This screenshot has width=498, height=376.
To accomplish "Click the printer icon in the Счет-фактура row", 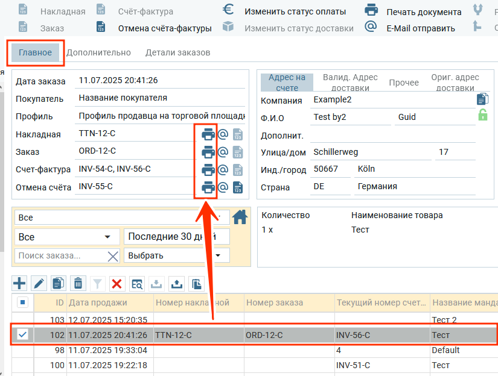I will pos(208,170).
